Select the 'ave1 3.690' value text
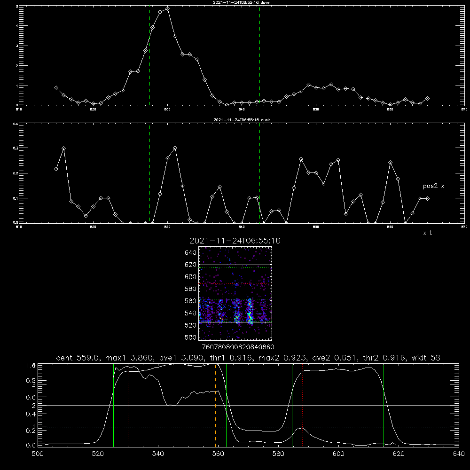 pyautogui.click(x=182, y=358)
